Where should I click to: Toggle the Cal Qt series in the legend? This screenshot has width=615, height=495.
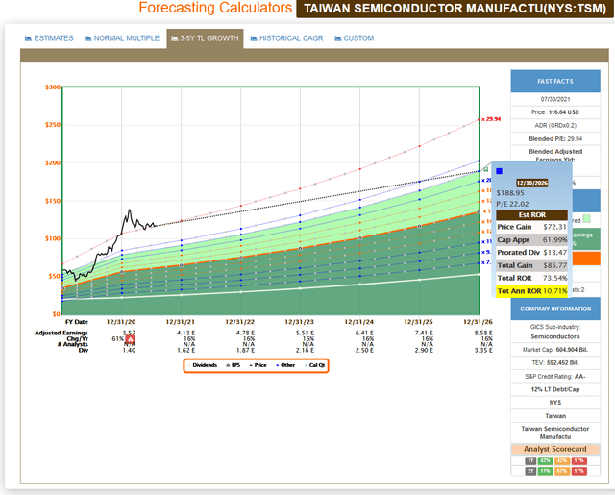[315, 365]
